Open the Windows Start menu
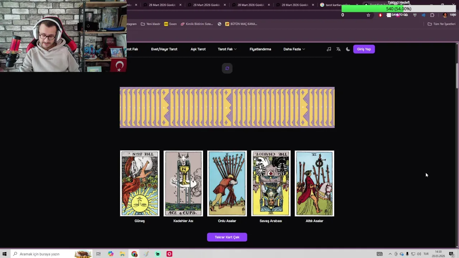This screenshot has width=459, height=258. (4, 254)
